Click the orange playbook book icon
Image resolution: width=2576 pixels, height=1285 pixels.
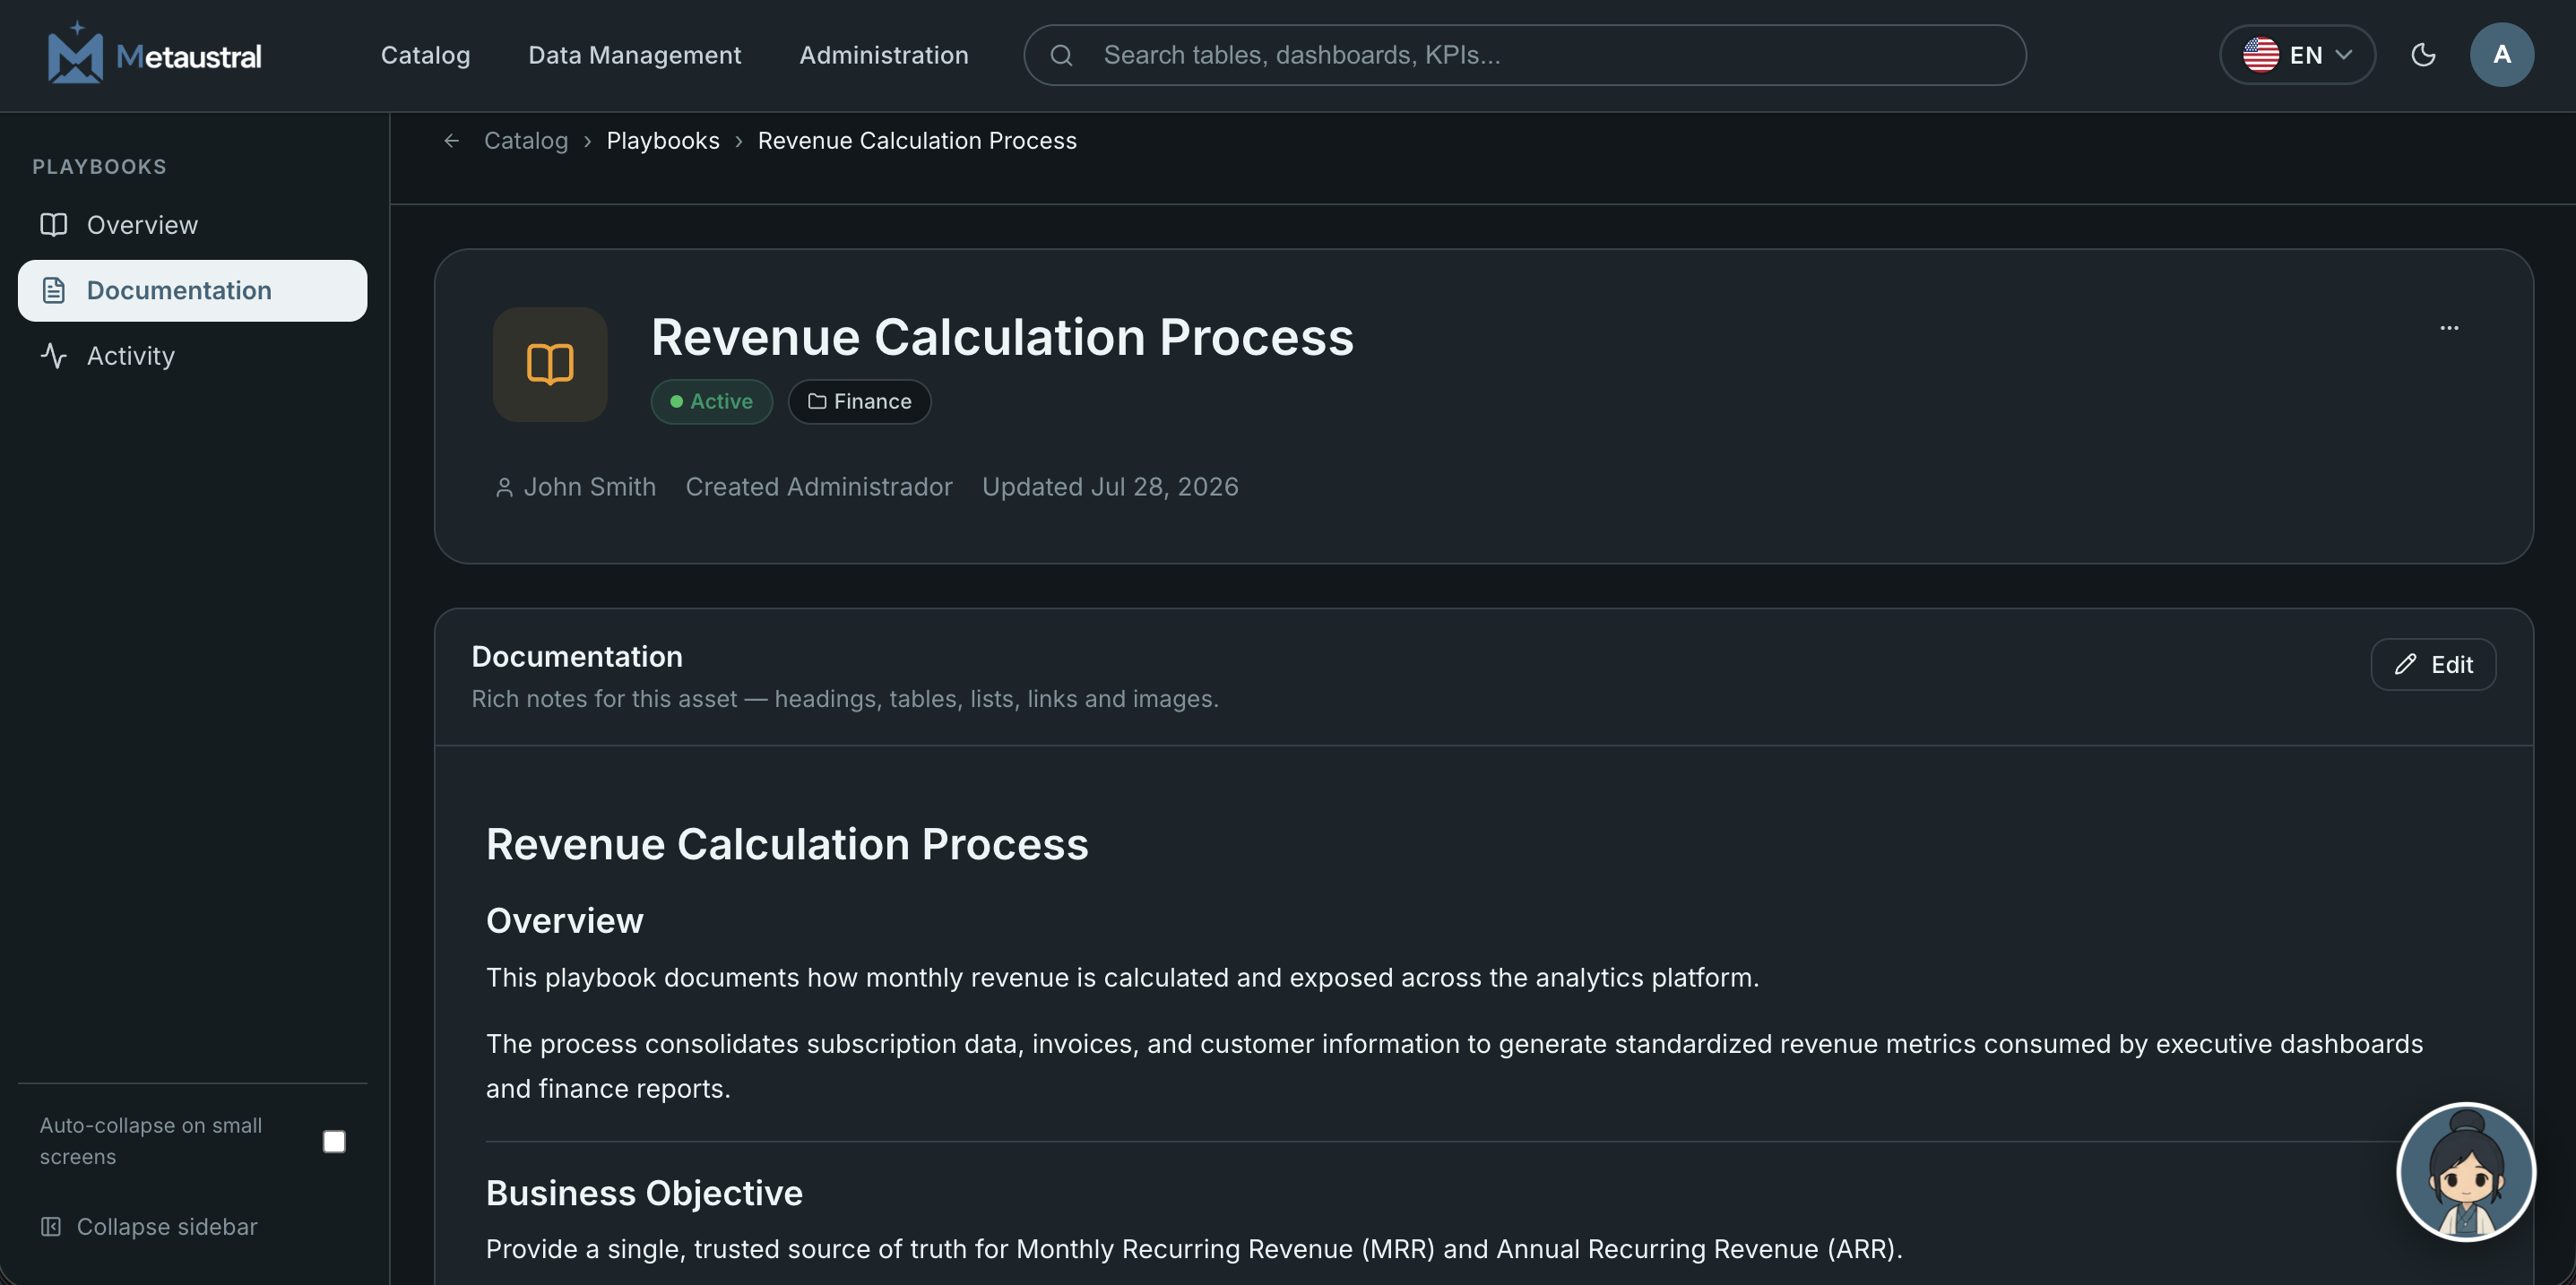pyautogui.click(x=550, y=364)
